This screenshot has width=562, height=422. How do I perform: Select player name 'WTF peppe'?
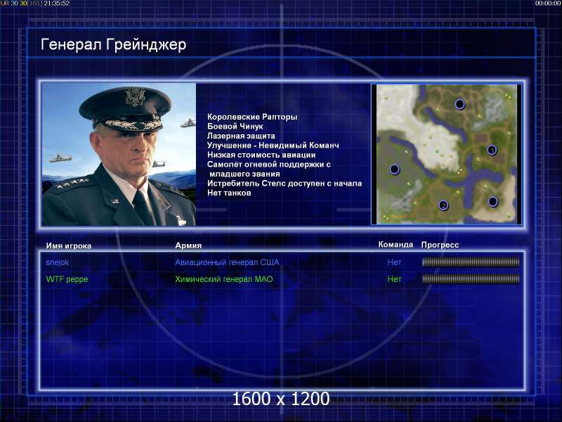click(67, 279)
